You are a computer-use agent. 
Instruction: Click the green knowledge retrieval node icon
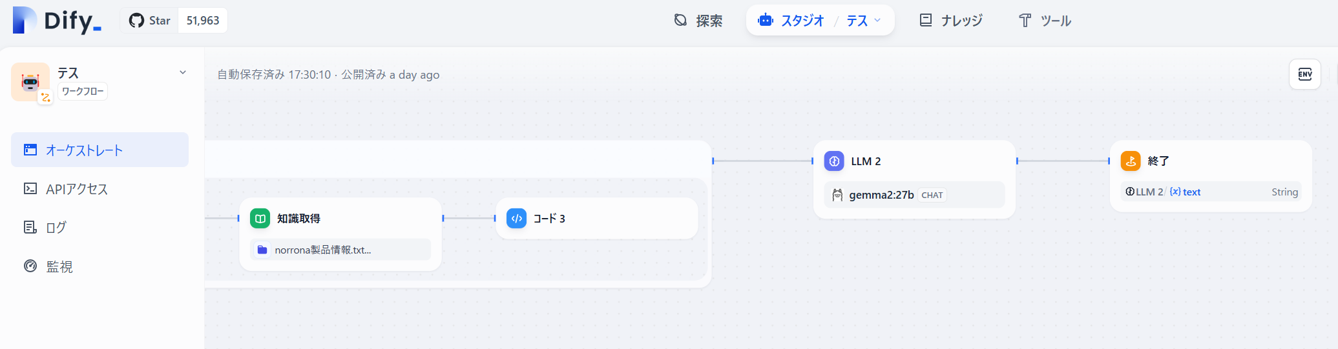(x=260, y=219)
